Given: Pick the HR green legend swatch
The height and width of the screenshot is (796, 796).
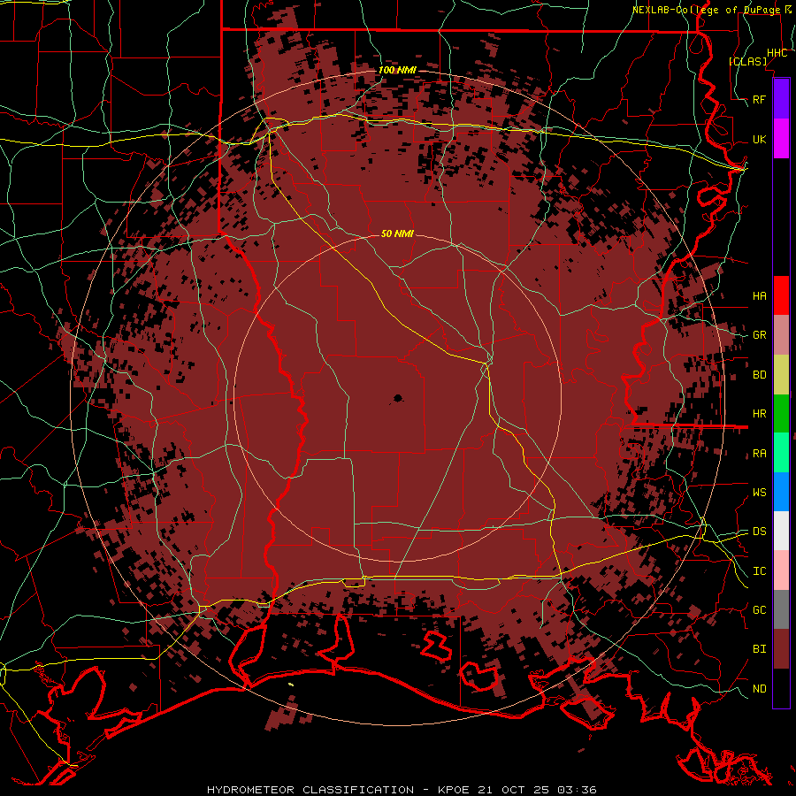Looking at the screenshot, I should (x=781, y=414).
